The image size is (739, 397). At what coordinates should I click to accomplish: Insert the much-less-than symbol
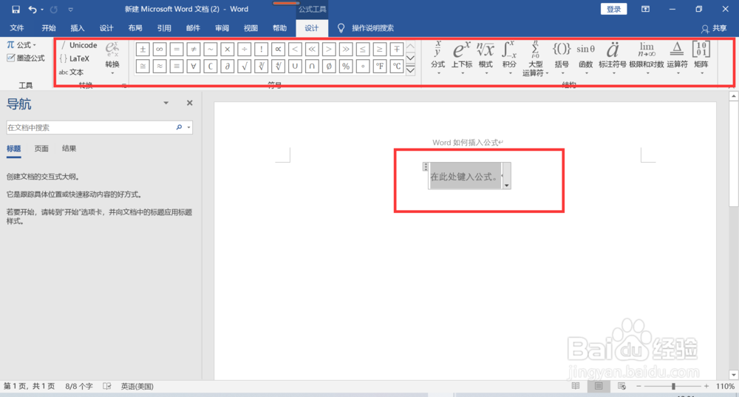pos(312,49)
